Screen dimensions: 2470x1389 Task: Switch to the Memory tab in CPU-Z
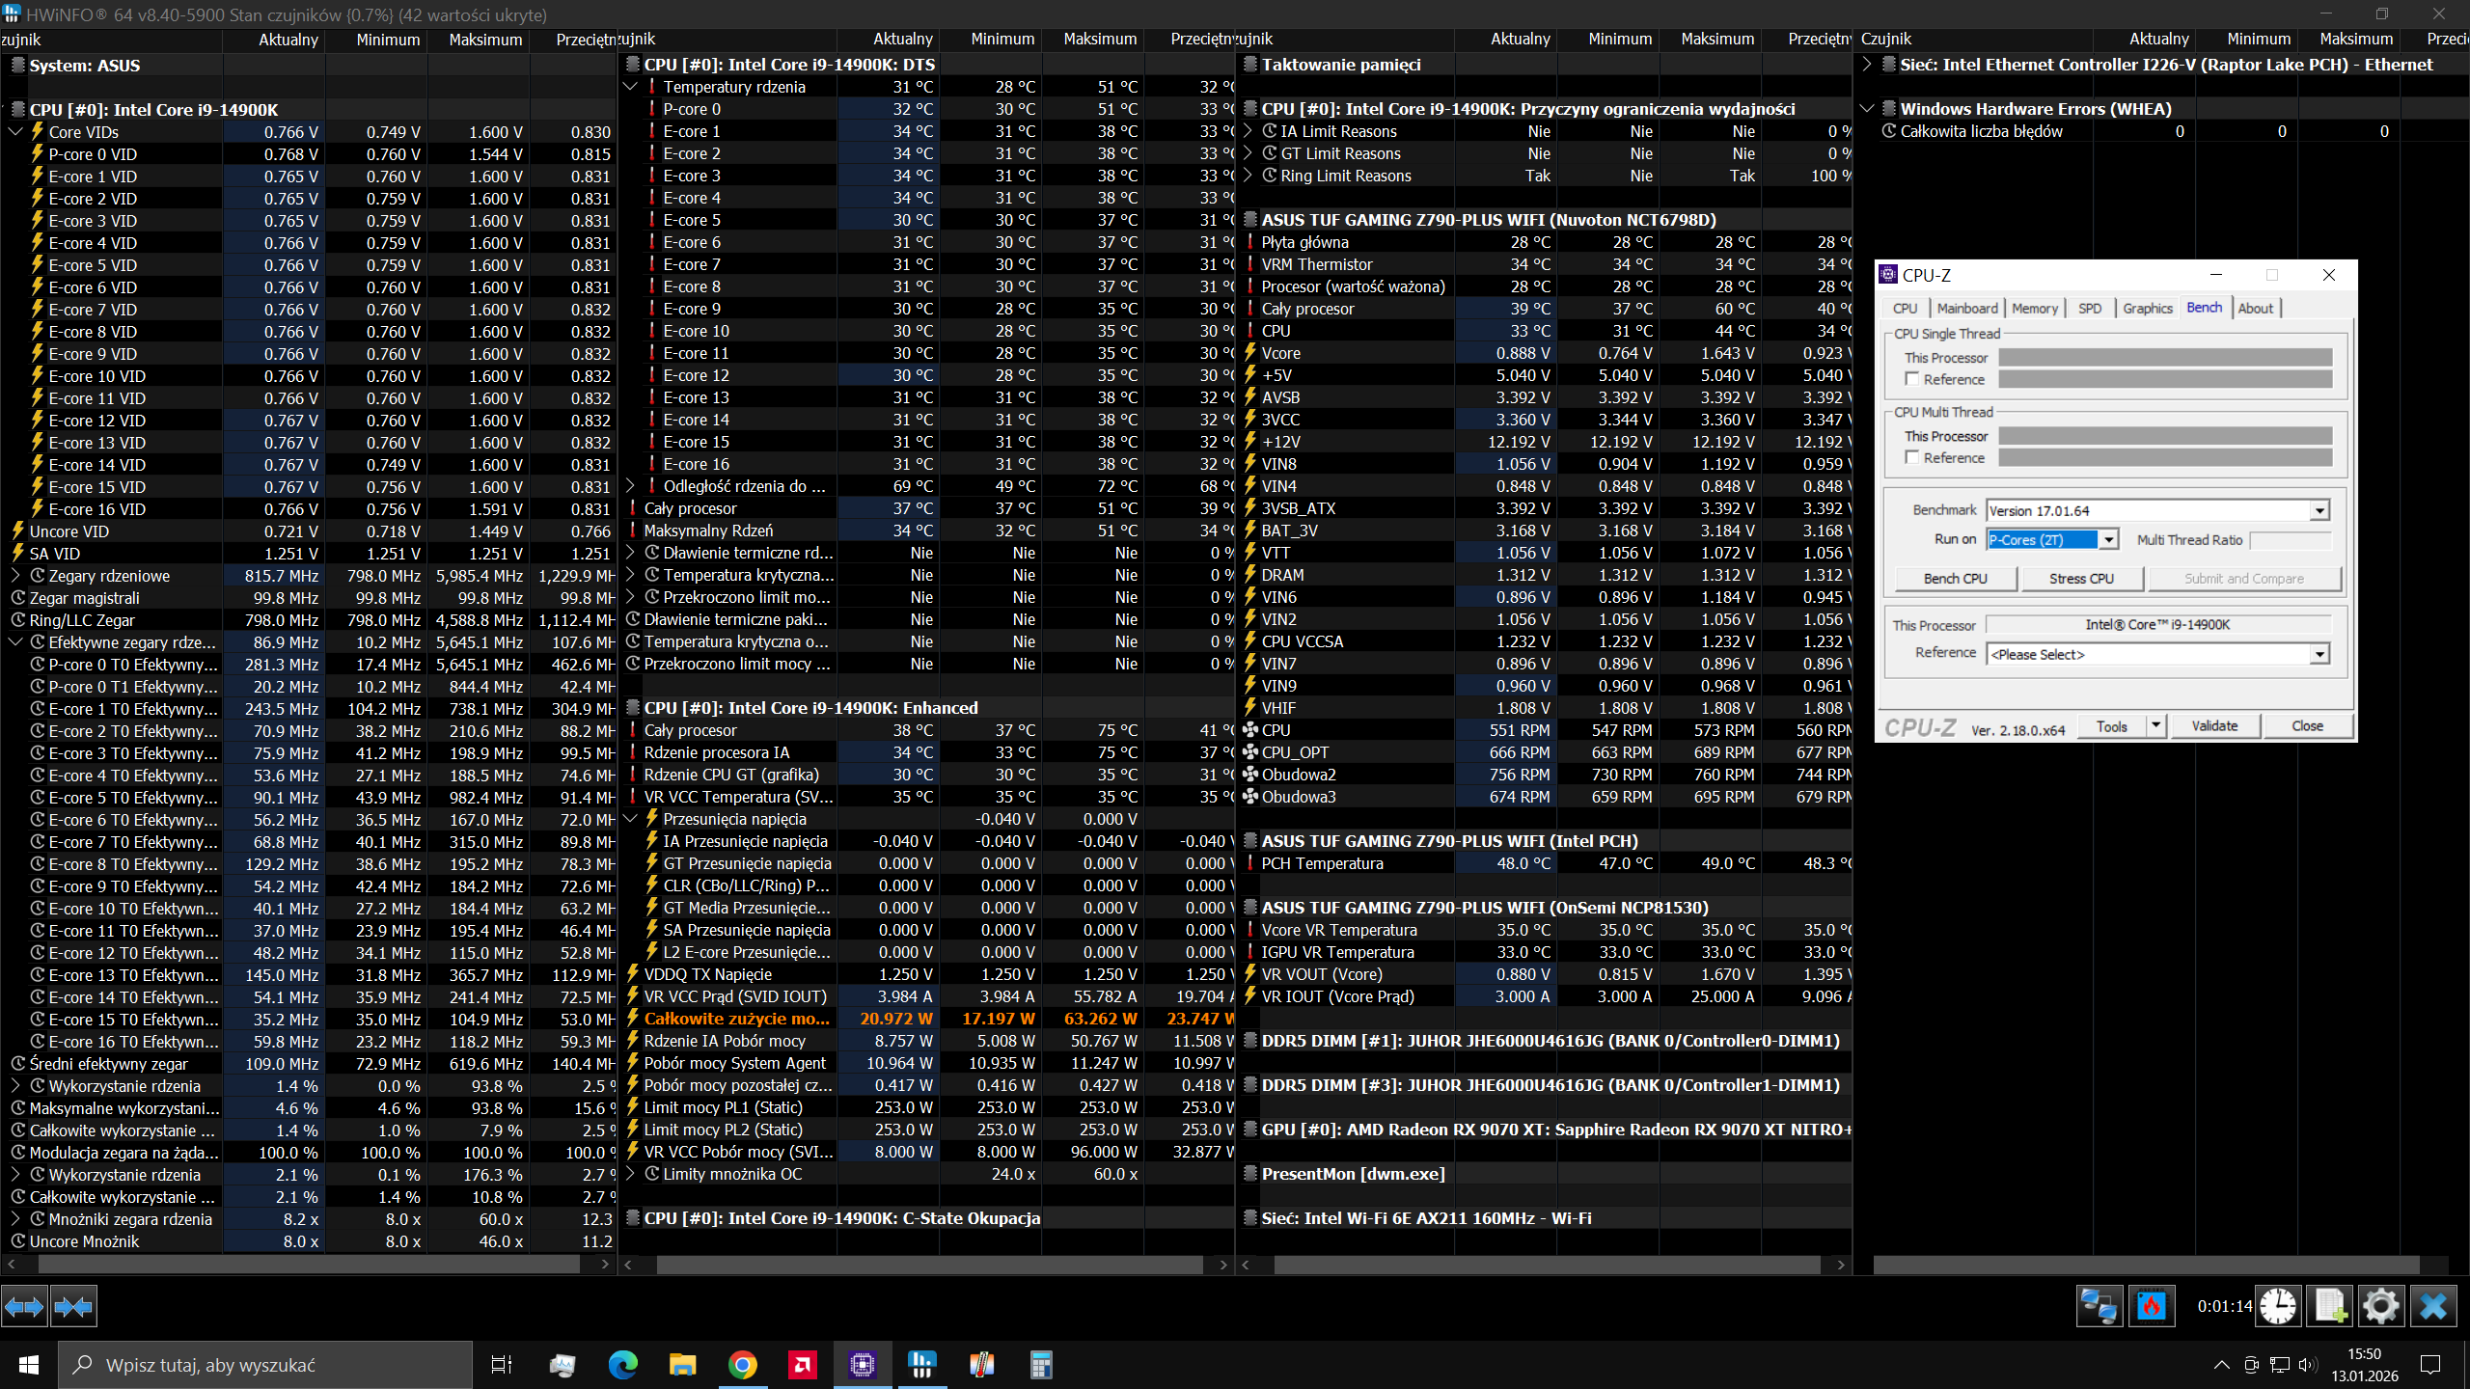(2034, 308)
